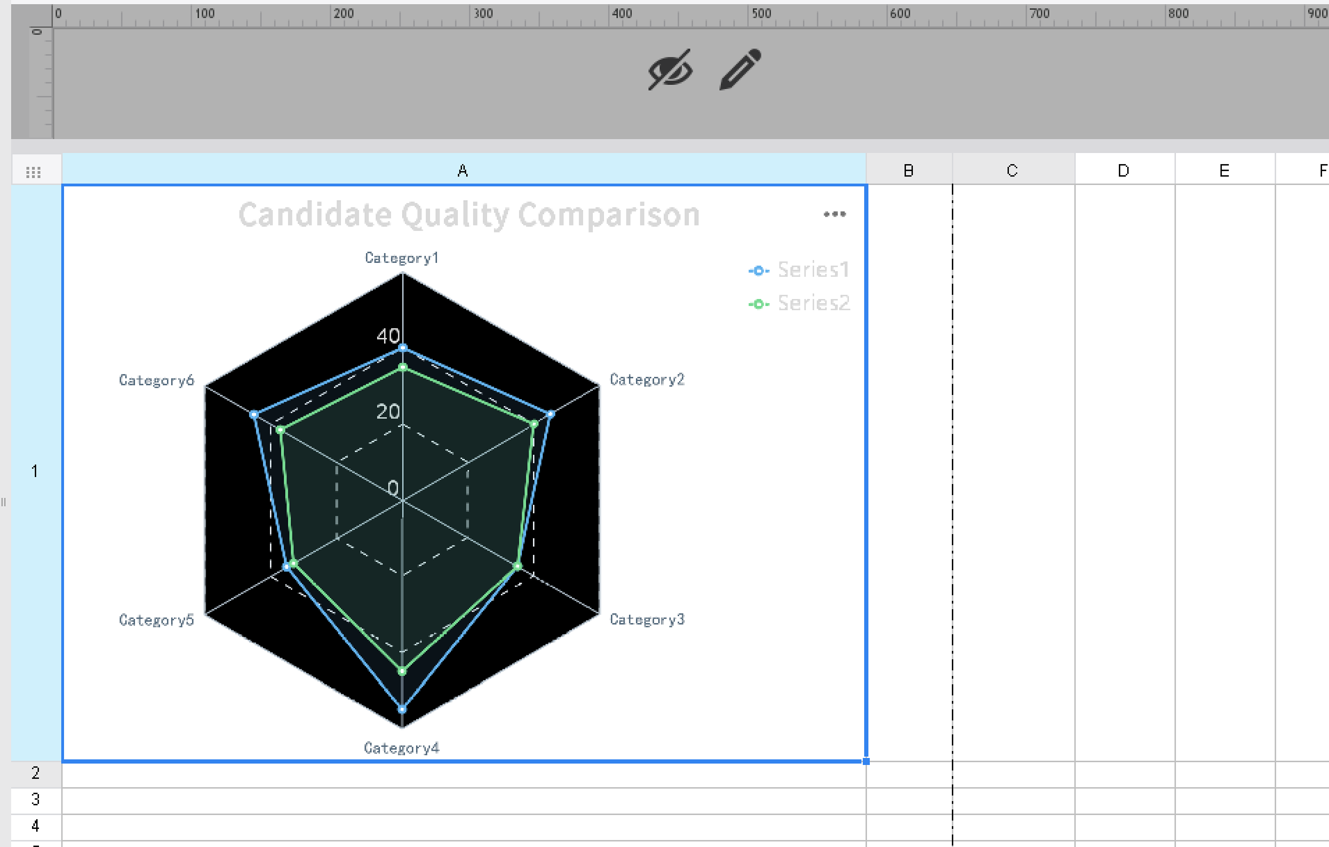The height and width of the screenshot is (847, 1329).
Task: Toggle Series1 in the chart legend
Action: [x=799, y=270]
